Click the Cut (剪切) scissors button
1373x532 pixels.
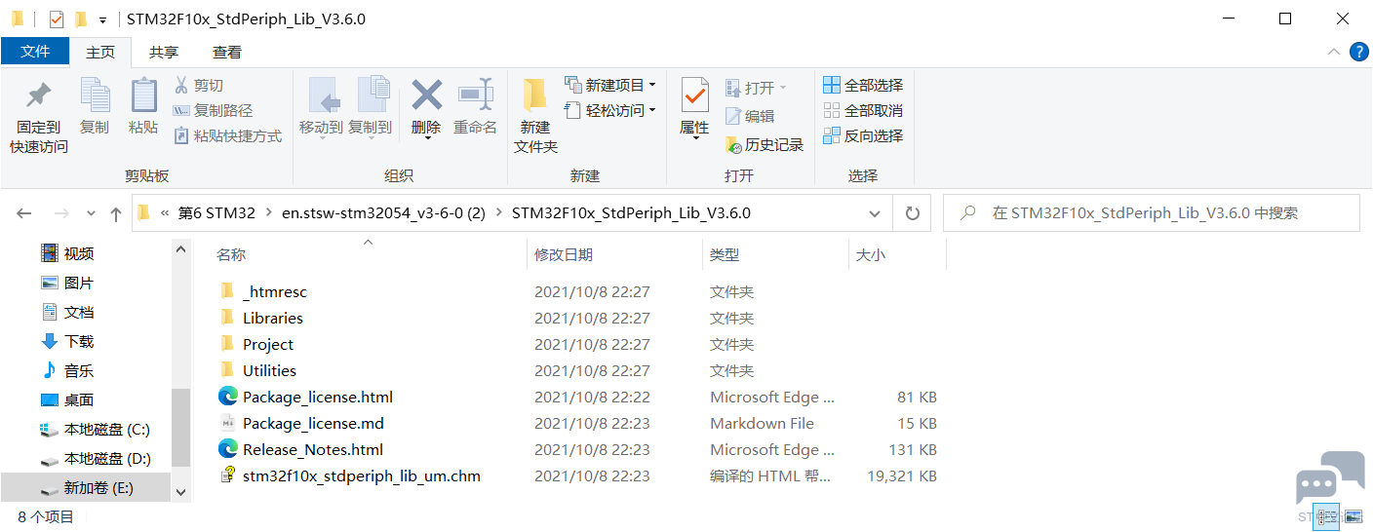199,86
